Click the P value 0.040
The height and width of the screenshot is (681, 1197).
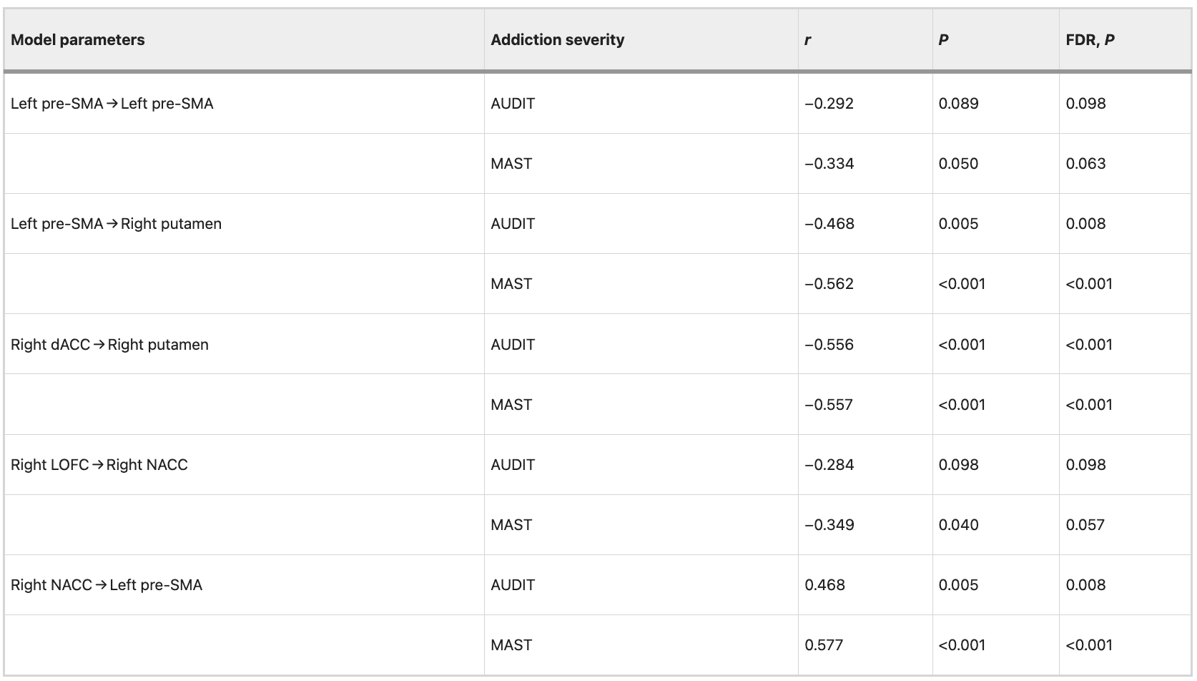click(958, 525)
